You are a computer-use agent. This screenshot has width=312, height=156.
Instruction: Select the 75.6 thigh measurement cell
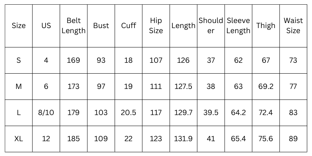pos(266,139)
